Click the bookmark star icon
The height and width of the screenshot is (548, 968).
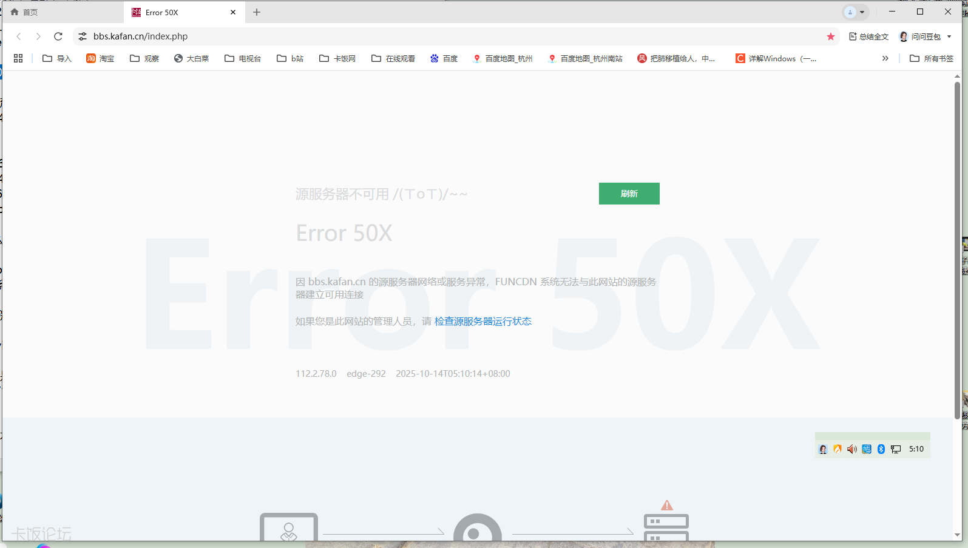(x=831, y=36)
